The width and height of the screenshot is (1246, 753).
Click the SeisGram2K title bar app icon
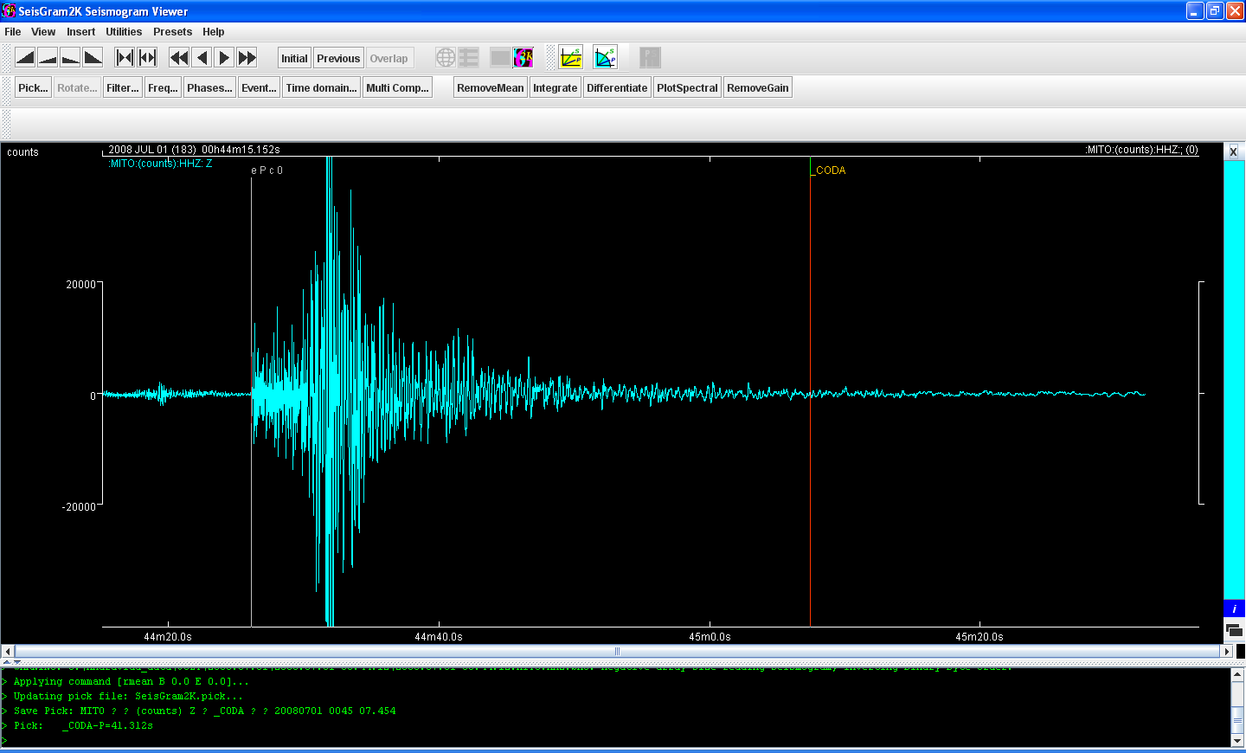(9, 11)
